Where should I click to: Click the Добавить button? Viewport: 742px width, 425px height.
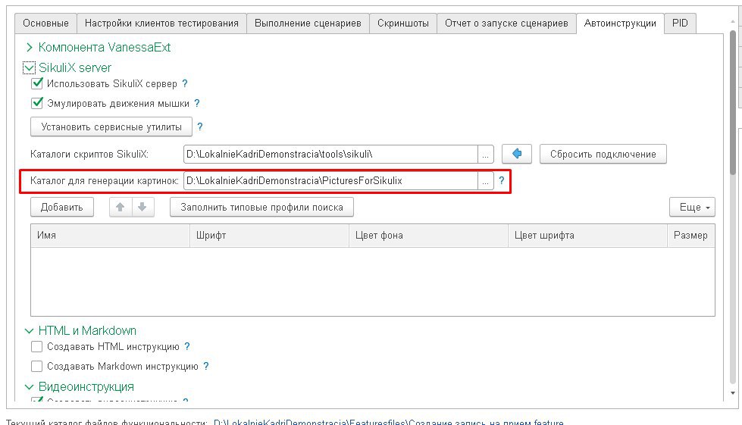(x=62, y=207)
